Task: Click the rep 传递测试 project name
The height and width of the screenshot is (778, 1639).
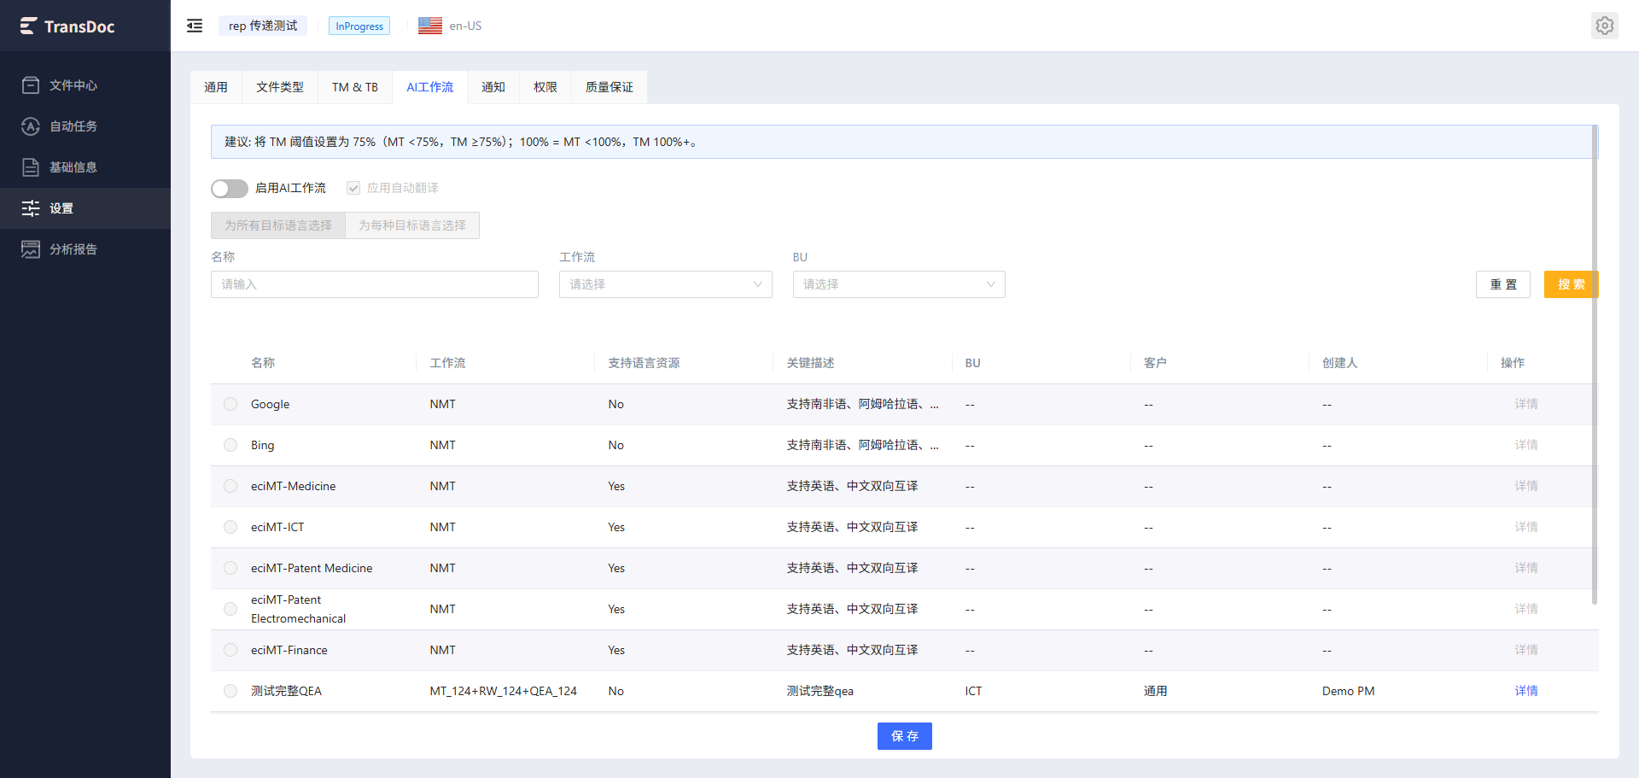Action: pos(263,26)
